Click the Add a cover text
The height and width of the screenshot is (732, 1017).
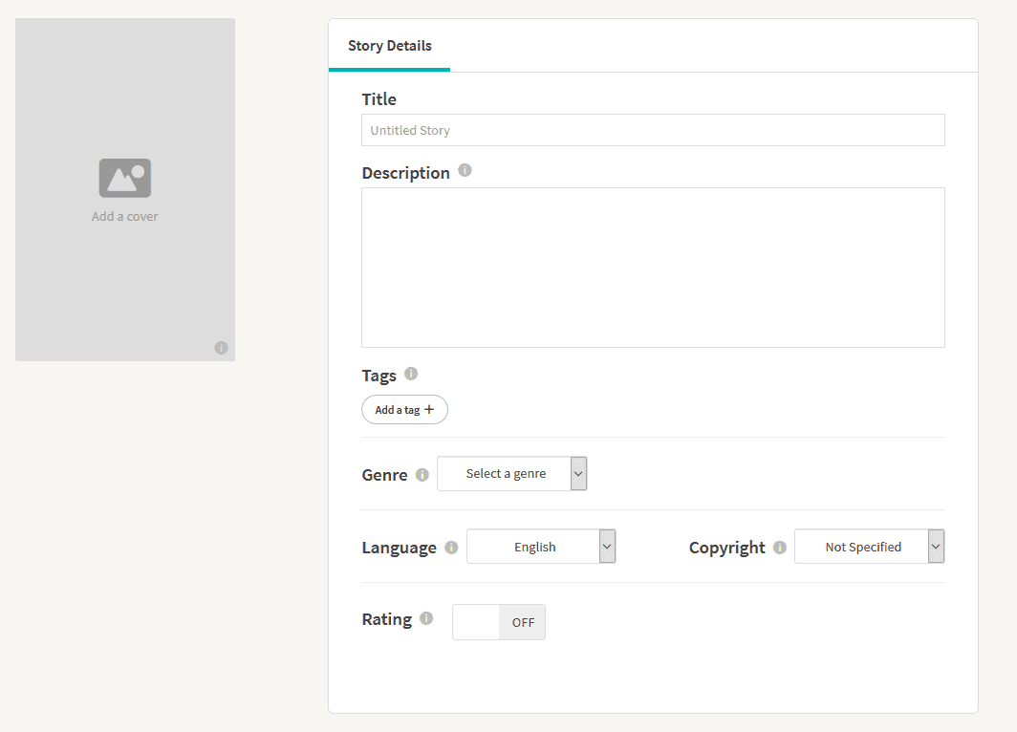125,217
